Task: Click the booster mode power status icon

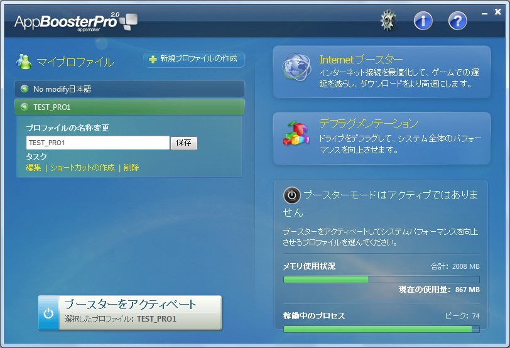Action: coord(292,195)
